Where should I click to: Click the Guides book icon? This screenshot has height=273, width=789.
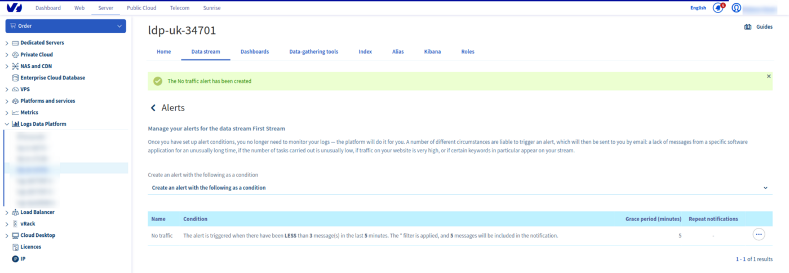coord(748,27)
